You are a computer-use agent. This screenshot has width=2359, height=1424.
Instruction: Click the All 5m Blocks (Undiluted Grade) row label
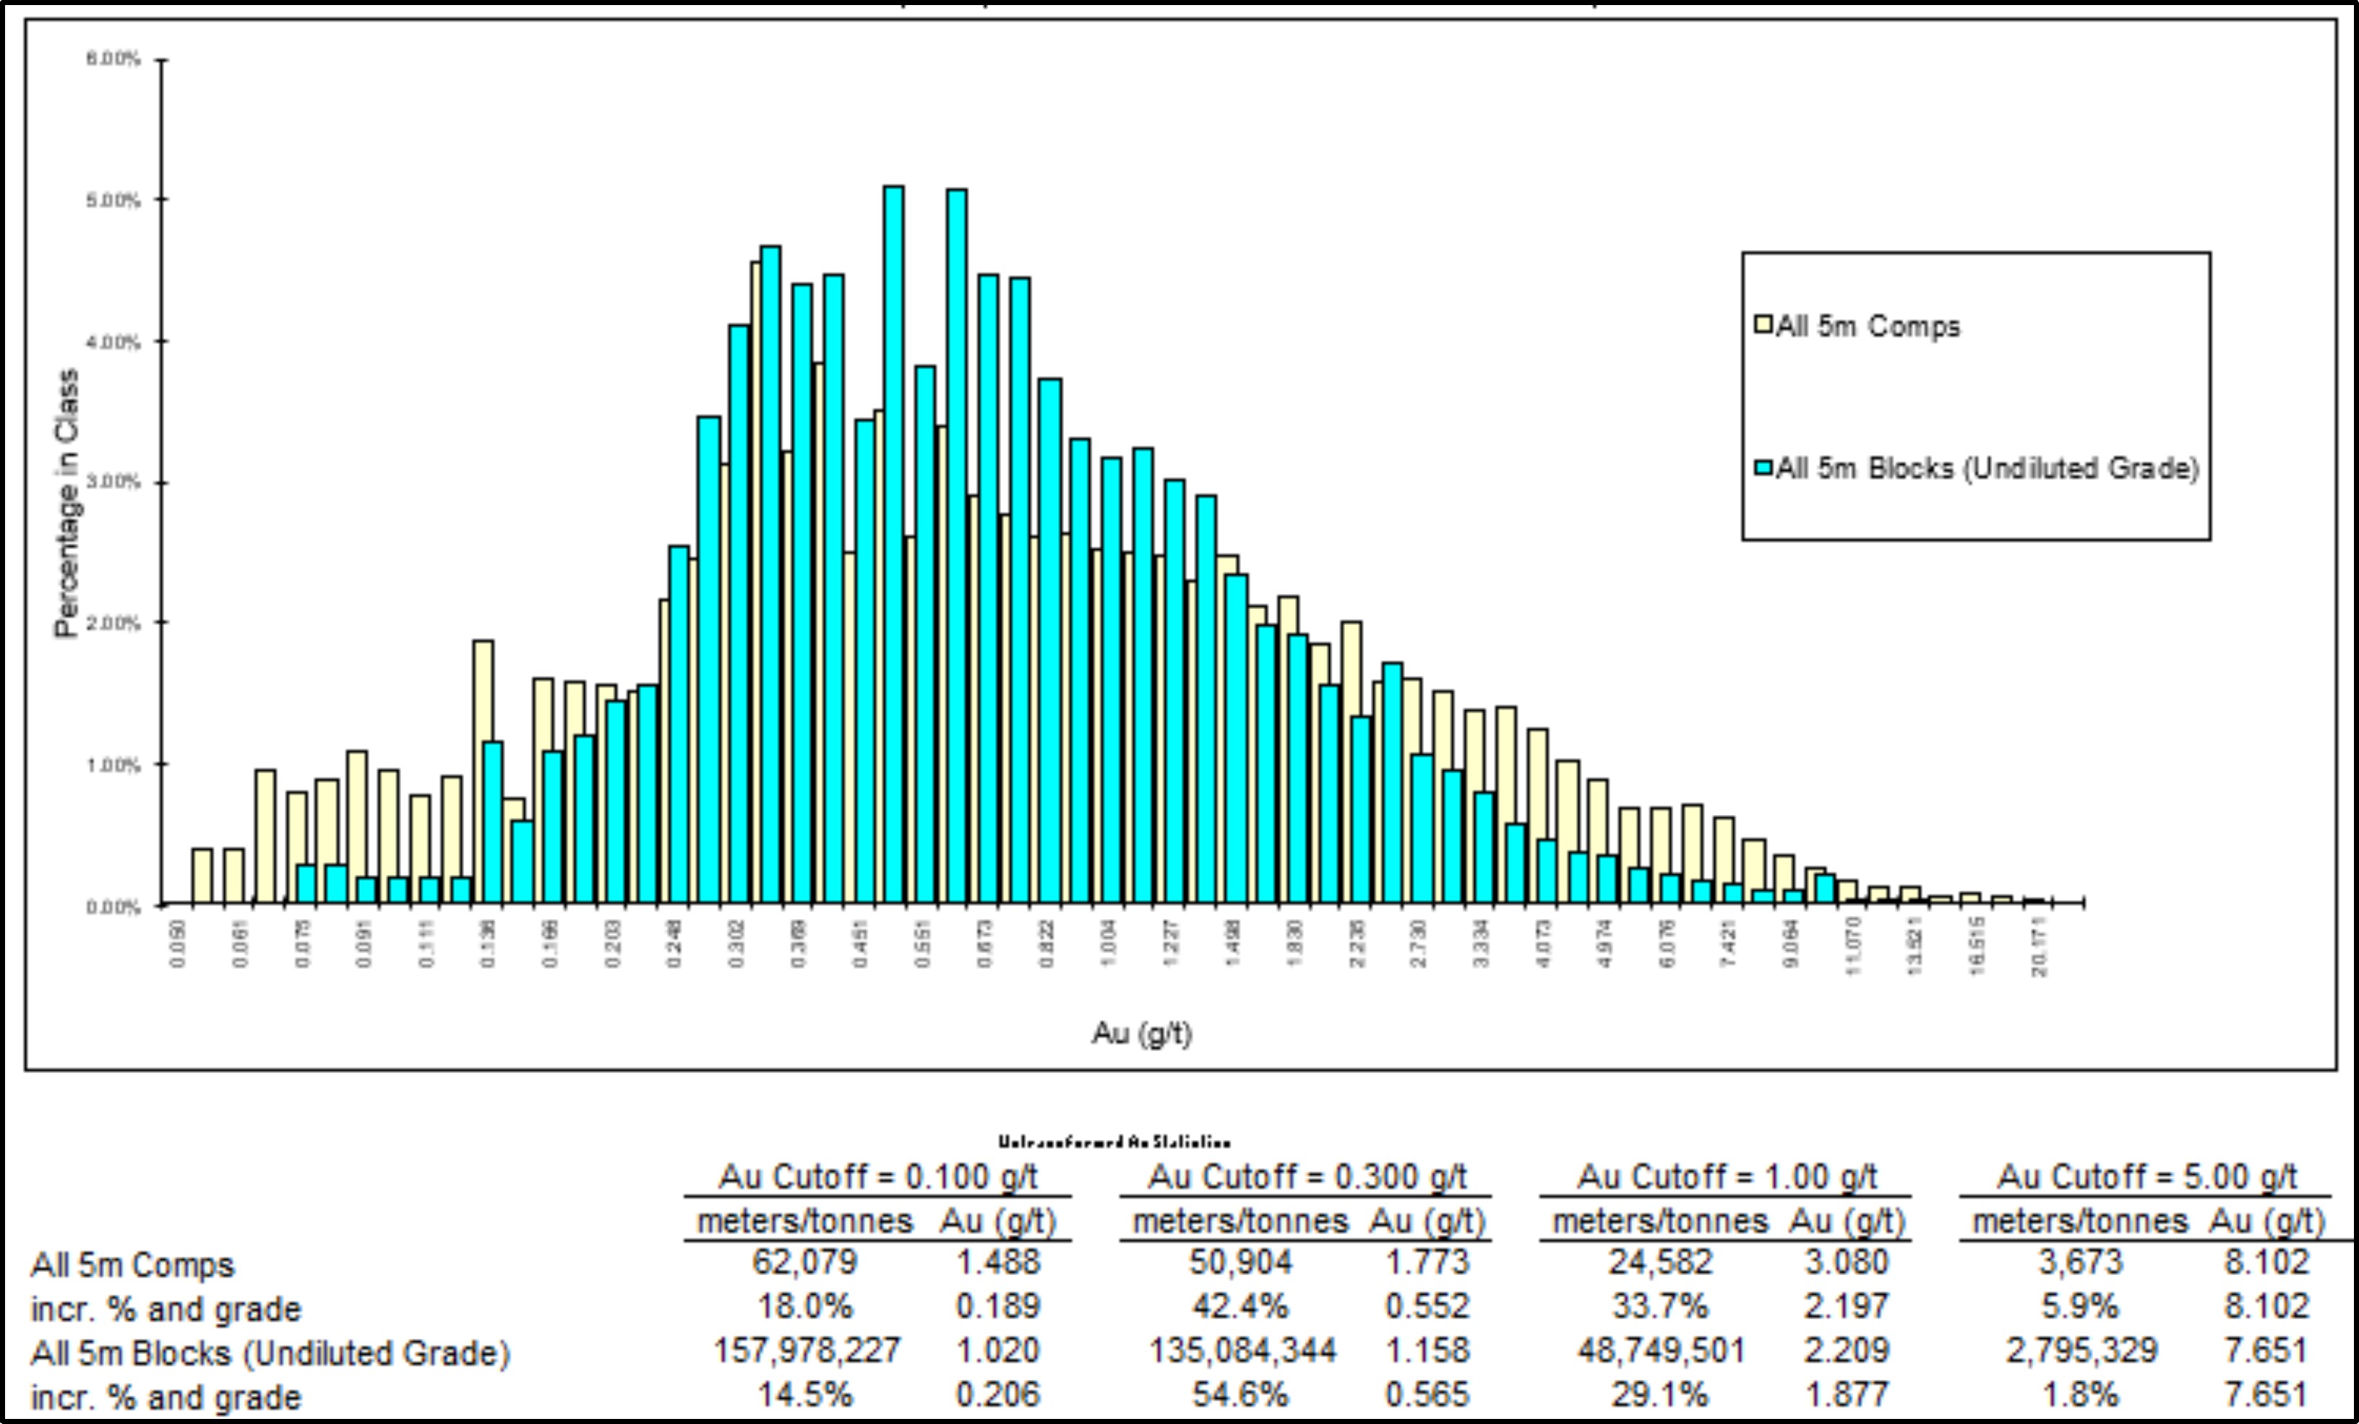click(270, 1353)
